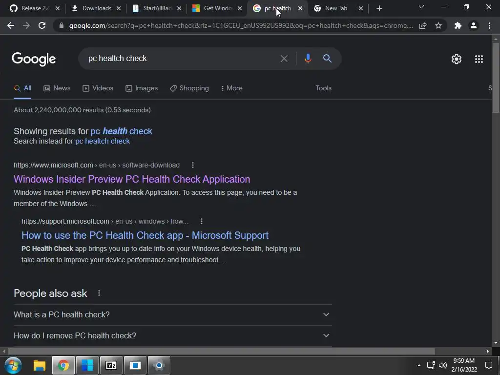Image resolution: width=500 pixels, height=375 pixels.
Task: Click corrected 'pc health check' suggestion link
Action: click(x=121, y=131)
